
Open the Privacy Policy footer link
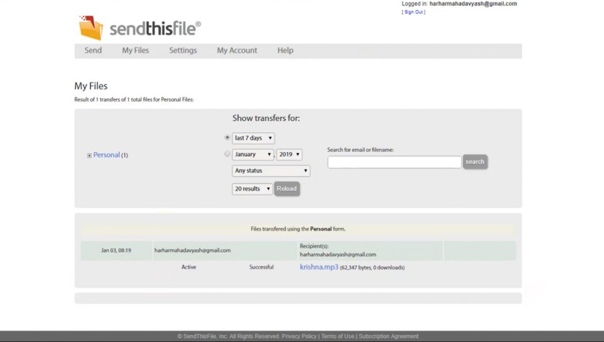click(x=299, y=336)
